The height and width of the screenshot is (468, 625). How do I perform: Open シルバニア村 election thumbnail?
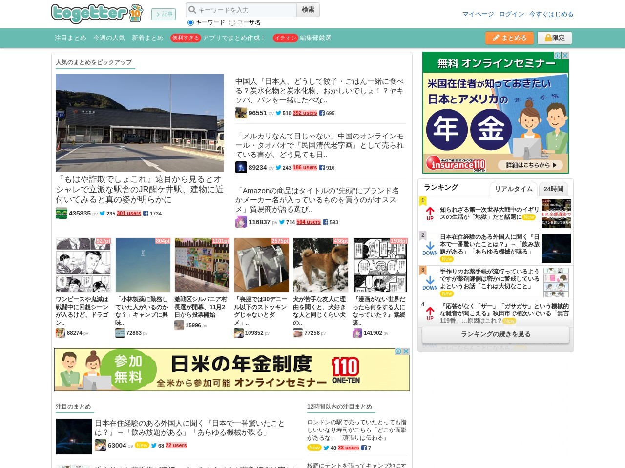[202, 265]
